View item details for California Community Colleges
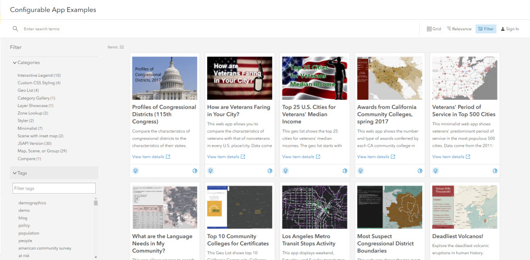 point(373,157)
